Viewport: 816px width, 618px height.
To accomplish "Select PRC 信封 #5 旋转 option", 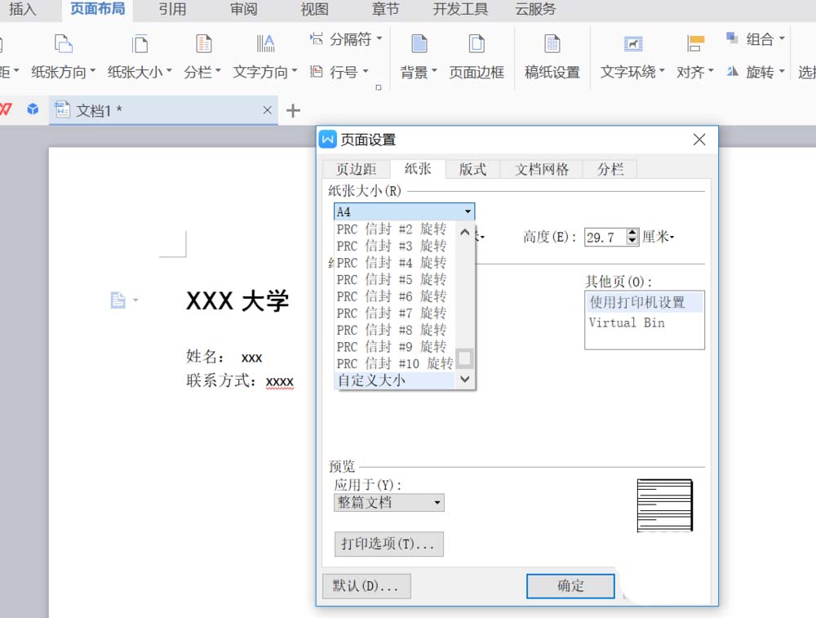I will click(x=394, y=279).
